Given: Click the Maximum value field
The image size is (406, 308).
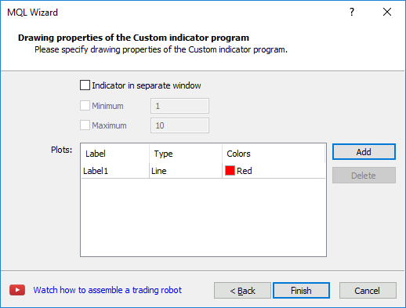Looking at the screenshot, I should coord(179,125).
